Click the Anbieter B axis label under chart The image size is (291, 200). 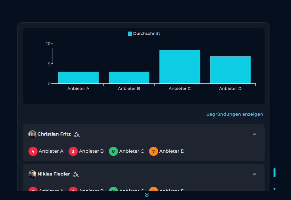coord(129,89)
